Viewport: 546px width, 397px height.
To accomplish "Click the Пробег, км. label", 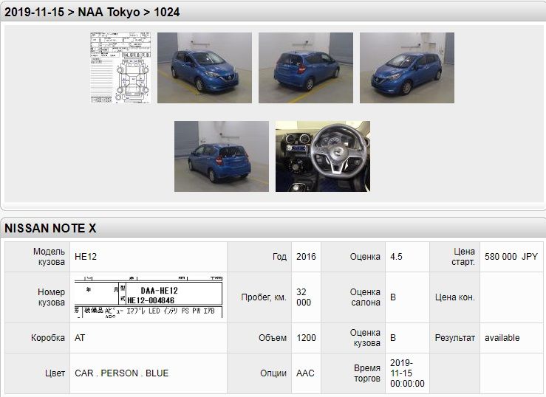I will click(x=264, y=297).
